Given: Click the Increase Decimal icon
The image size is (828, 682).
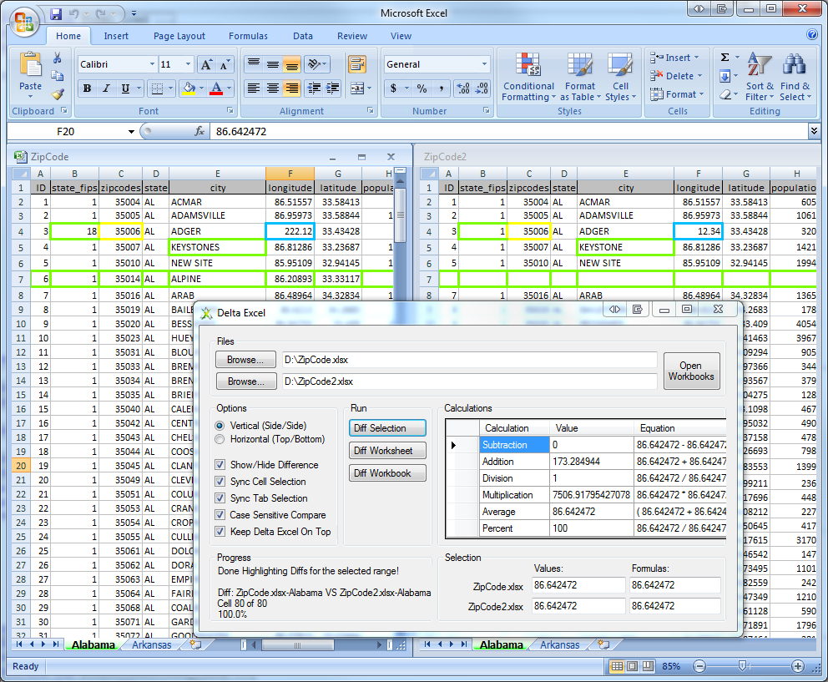Looking at the screenshot, I should pyautogui.click(x=463, y=88).
